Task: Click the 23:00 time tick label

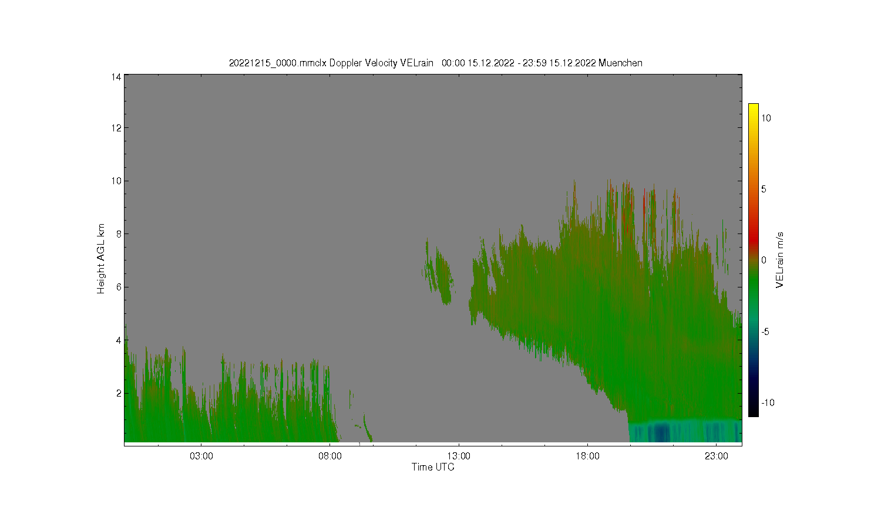Action: (x=717, y=456)
